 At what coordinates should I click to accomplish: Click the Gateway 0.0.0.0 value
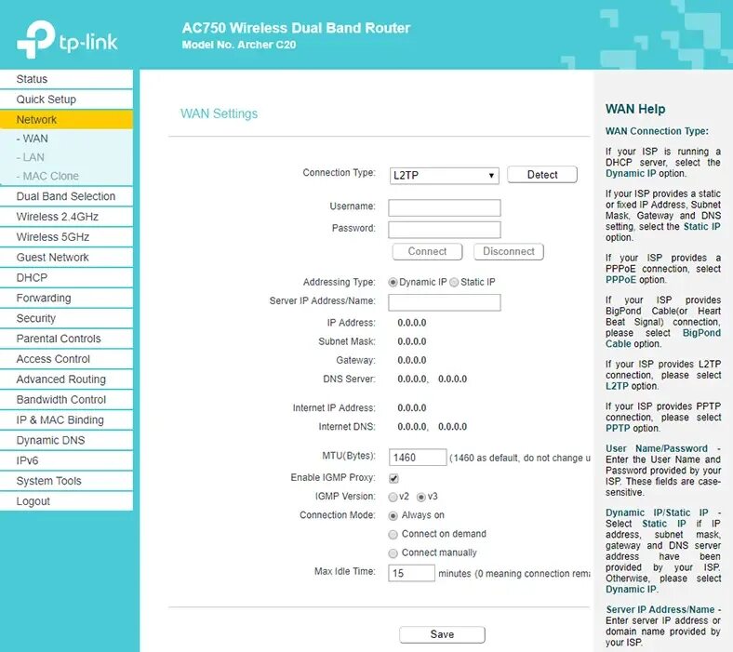[x=412, y=360]
